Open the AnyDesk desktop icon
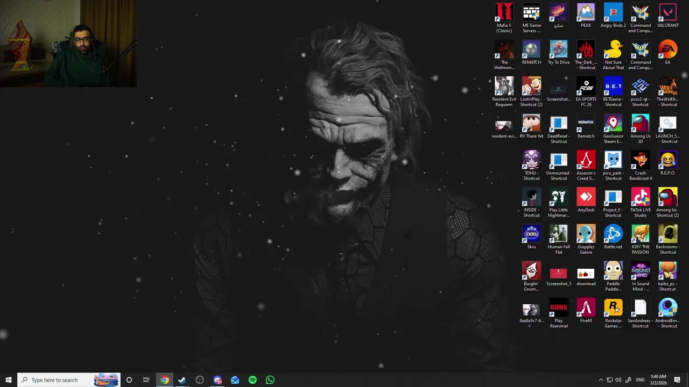Viewport: 689px width, 387px height. click(x=586, y=200)
